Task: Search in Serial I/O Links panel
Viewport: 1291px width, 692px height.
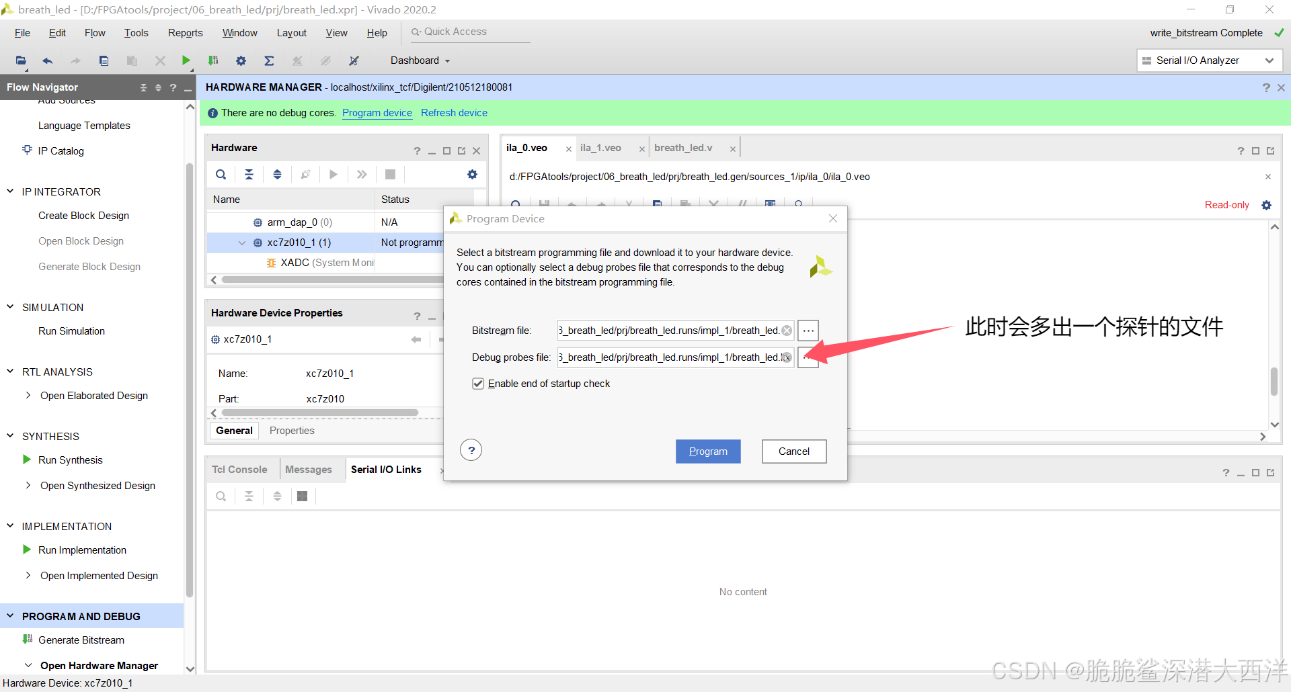Action: point(221,496)
